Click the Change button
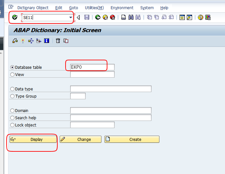The image size is (225, 174). [80, 139]
